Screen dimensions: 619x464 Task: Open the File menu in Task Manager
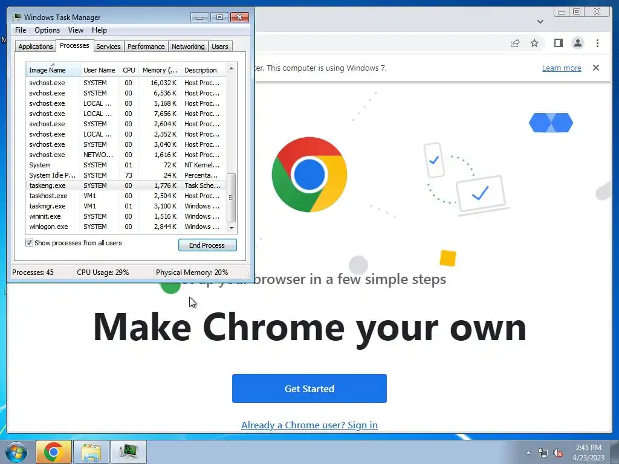(21, 30)
